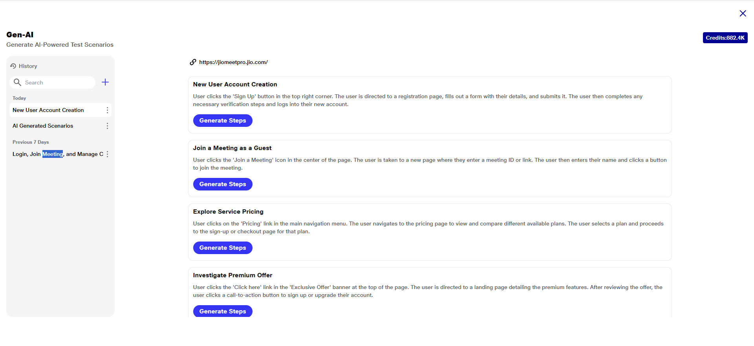Focus the History search field

point(57,82)
